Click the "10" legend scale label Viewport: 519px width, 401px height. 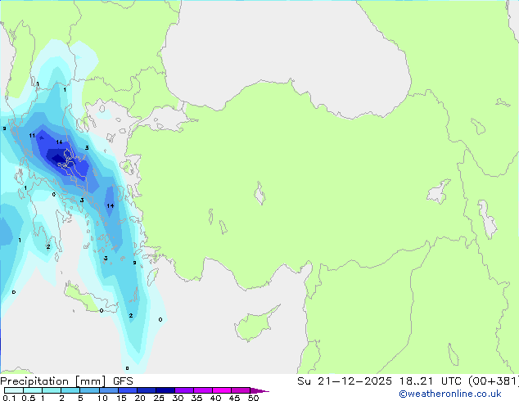tap(102, 398)
